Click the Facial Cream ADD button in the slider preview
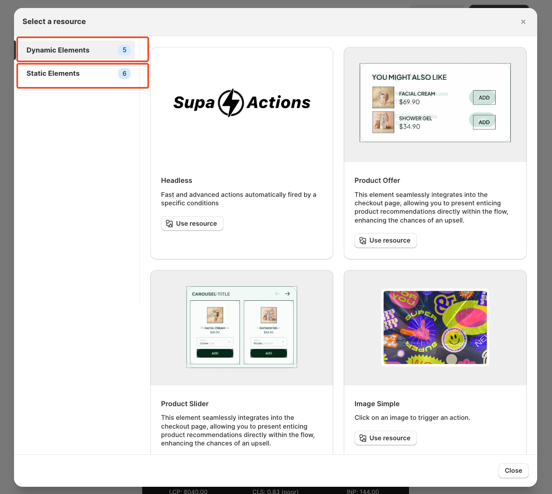552x494 pixels. pyautogui.click(x=215, y=353)
